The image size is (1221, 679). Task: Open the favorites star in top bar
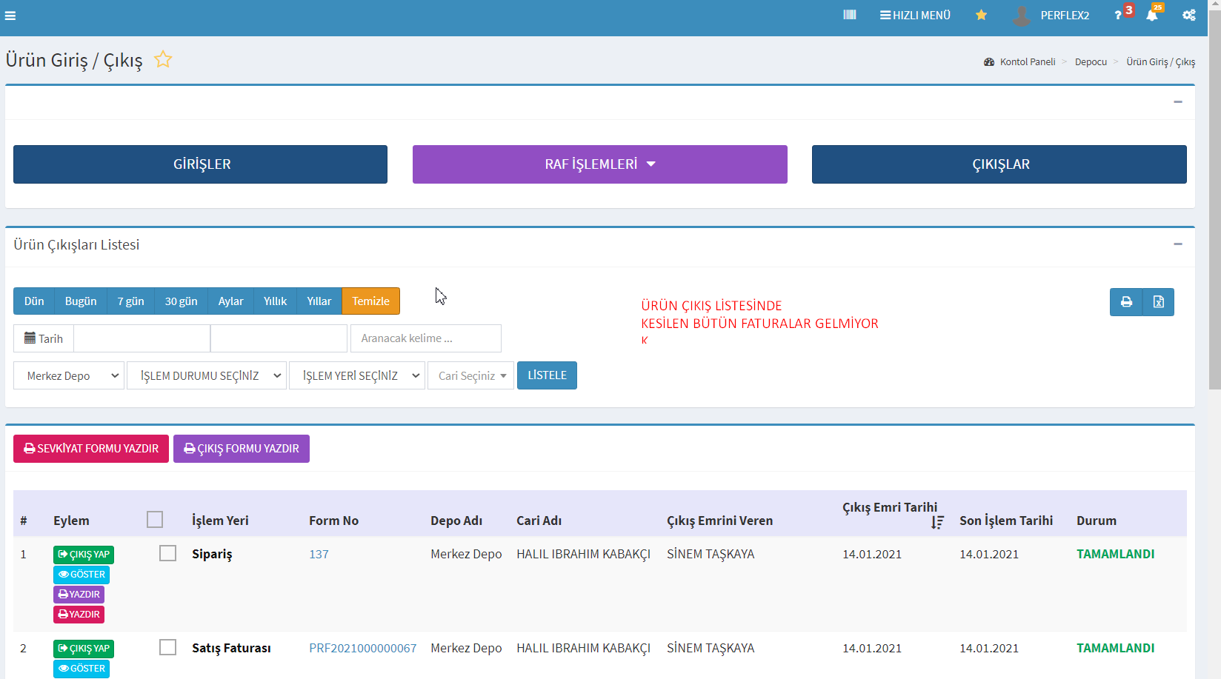point(981,15)
